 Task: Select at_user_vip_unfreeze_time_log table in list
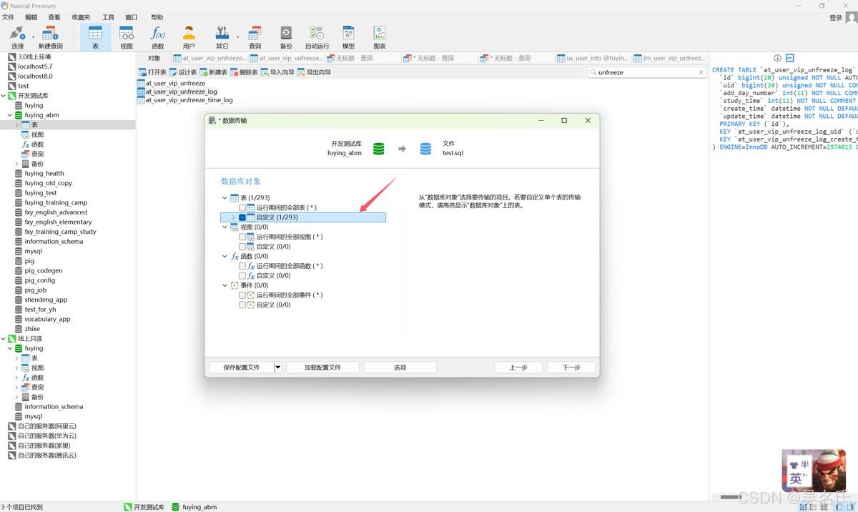(189, 100)
